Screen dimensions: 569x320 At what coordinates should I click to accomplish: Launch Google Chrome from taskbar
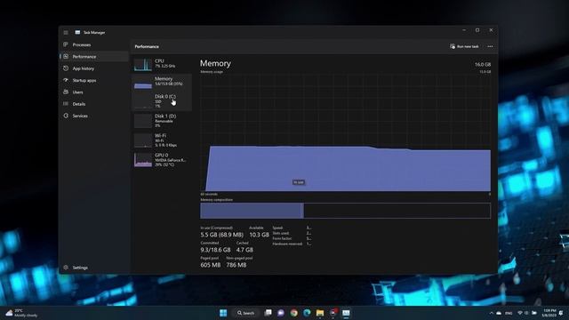point(294,313)
